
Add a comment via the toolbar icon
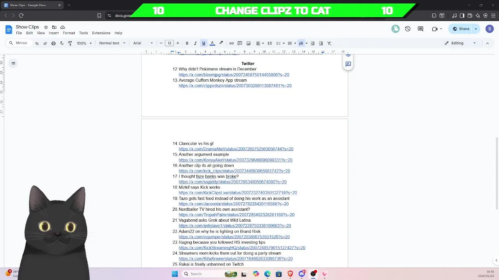[x=240, y=43]
